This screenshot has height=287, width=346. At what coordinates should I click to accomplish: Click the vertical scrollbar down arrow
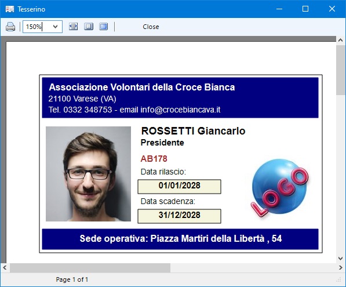[340, 259]
